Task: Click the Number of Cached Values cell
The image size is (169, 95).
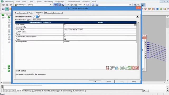Action: pos(100,37)
